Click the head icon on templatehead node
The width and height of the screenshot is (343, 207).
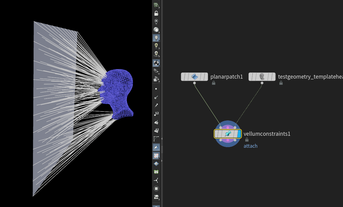(x=262, y=77)
